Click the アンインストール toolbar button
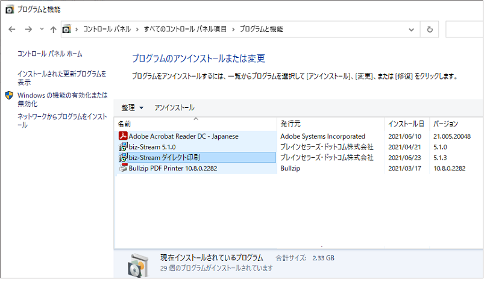 174,108
